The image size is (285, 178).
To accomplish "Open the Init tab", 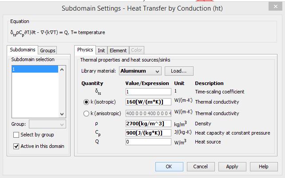I will pyautogui.click(x=102, y=50).
